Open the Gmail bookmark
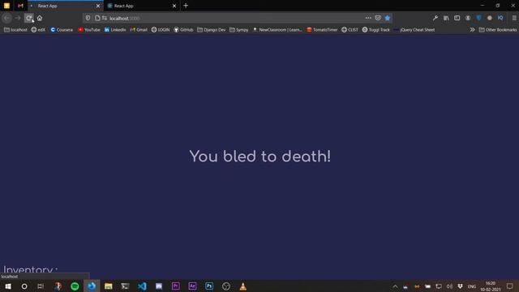This screenshot has width=519, height=292. [139, 30]
